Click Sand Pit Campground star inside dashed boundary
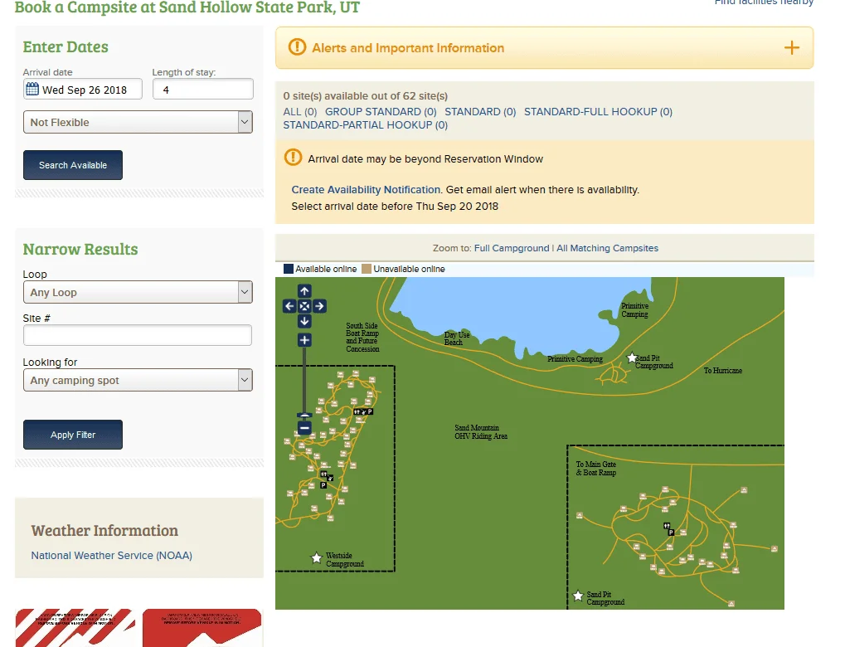Screen dimensions: 845x647 pos(578,596)
